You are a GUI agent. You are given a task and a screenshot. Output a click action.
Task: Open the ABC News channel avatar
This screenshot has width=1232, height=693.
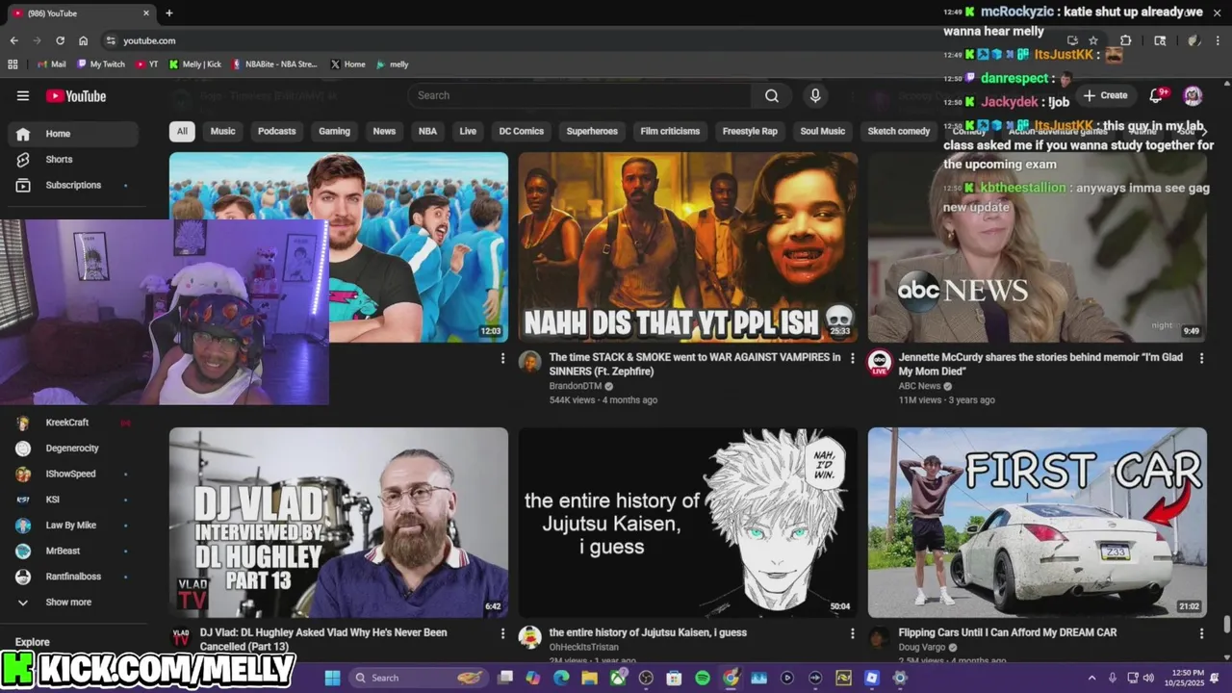(x=879, y=362)
